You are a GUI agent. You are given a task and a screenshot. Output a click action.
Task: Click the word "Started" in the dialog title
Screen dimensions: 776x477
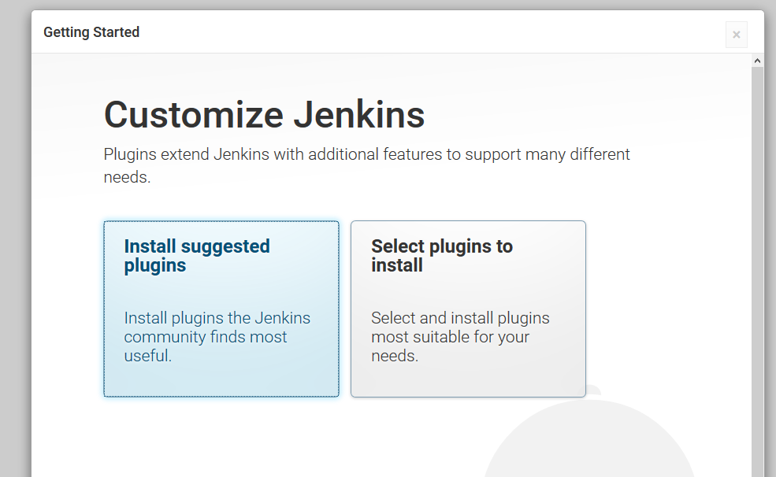tap(116, 32)
